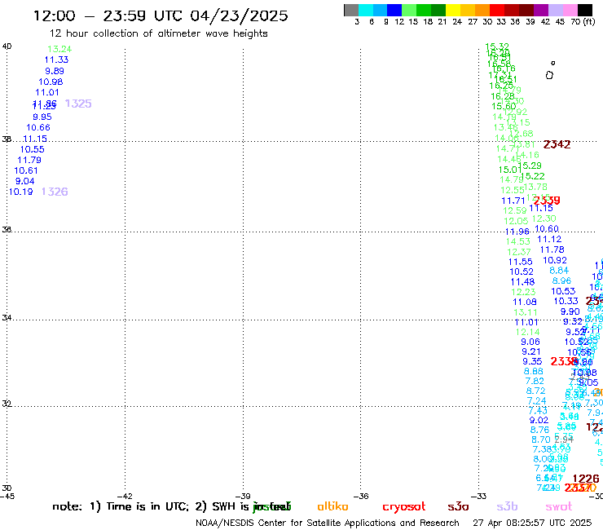Click the longitude axis label '-39'
603x530 pixels.
click(243, 497)
